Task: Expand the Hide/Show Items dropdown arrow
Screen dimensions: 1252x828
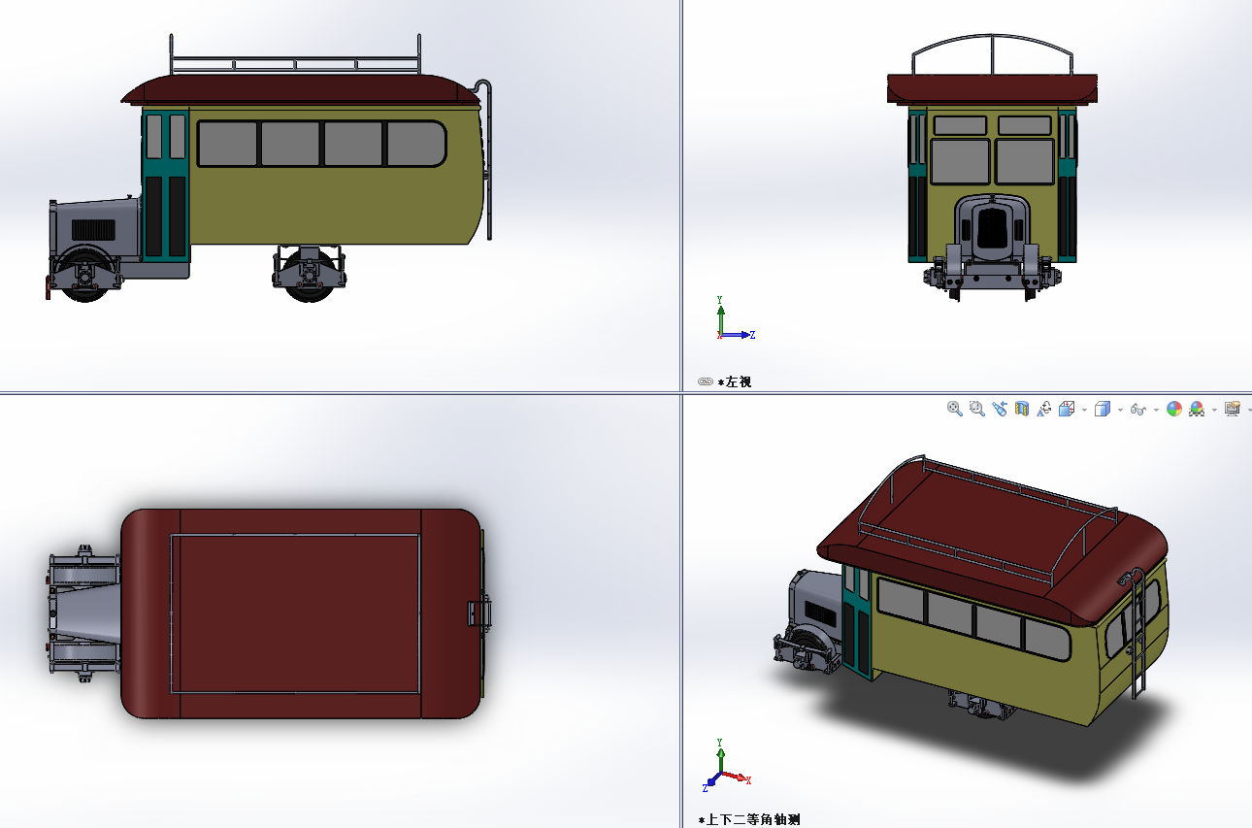Action: [x=1156, y=411]
